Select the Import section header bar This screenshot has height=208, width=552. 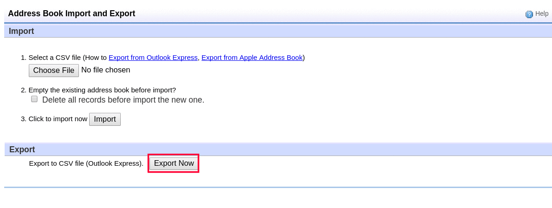278,31
